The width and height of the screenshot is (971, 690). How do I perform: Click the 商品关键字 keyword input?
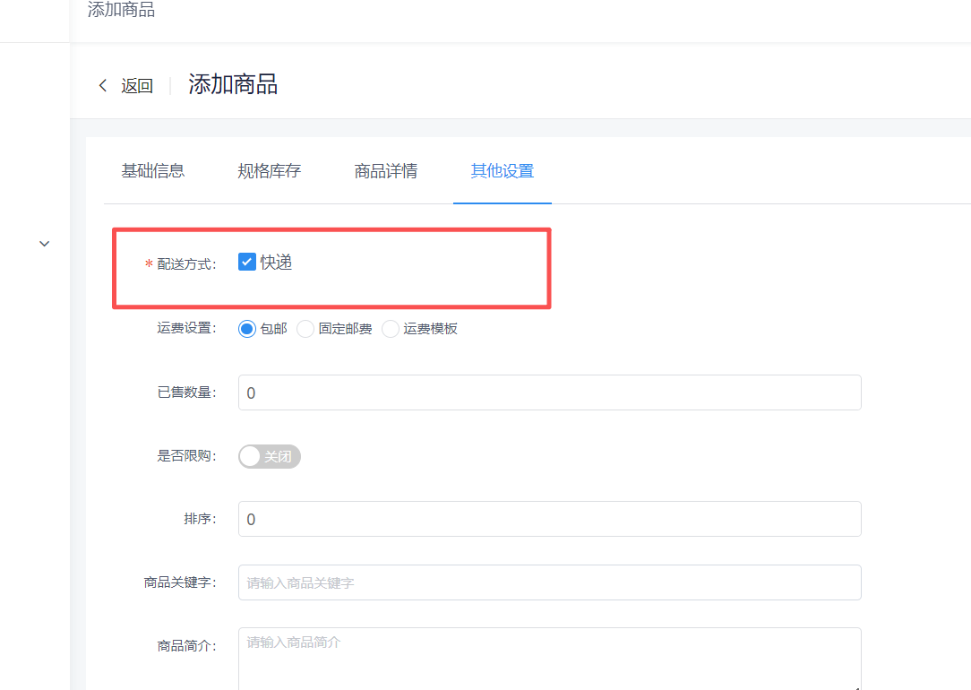[x=549, y=582]
